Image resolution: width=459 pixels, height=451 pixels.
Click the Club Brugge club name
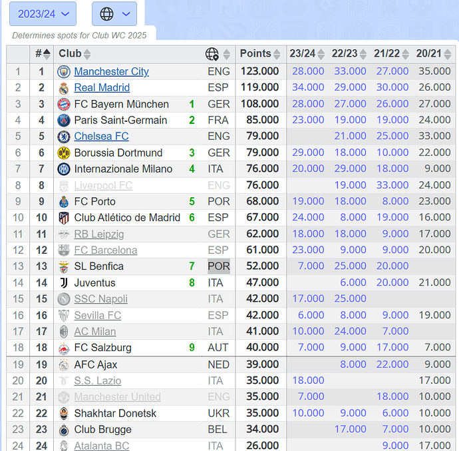click(x=102, y=429)
